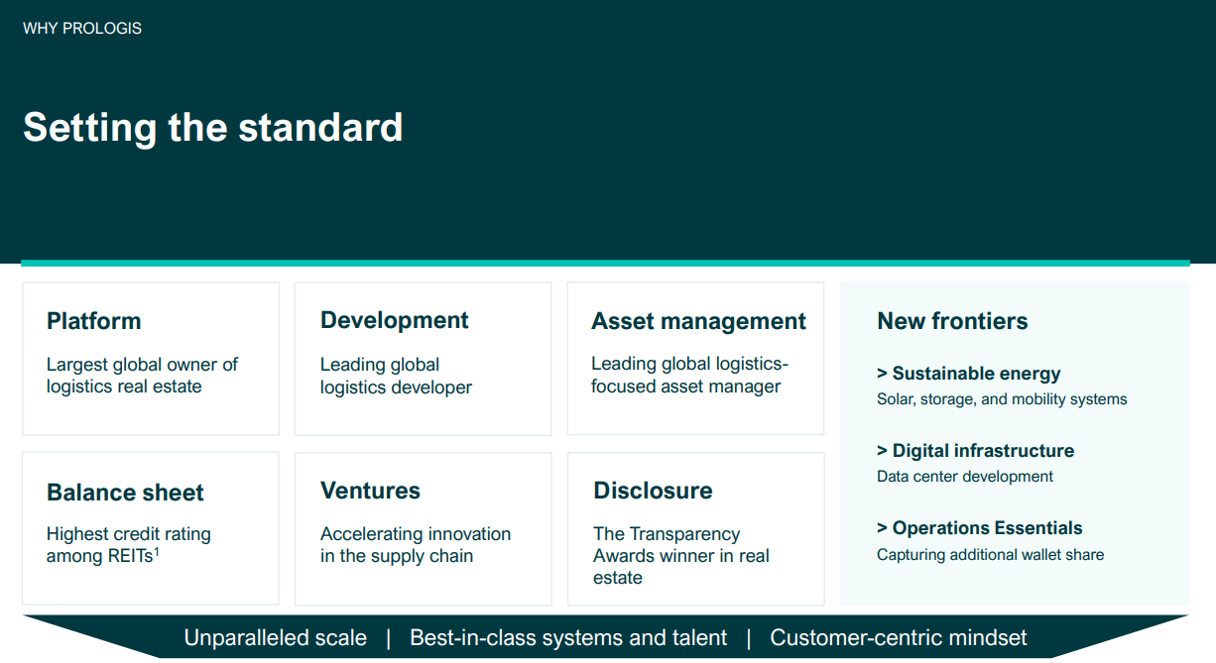Select "Best-in-class systems and talent" banner text
The height and width of the screenshot is (663, 1216).
click(x=568, y=637)
